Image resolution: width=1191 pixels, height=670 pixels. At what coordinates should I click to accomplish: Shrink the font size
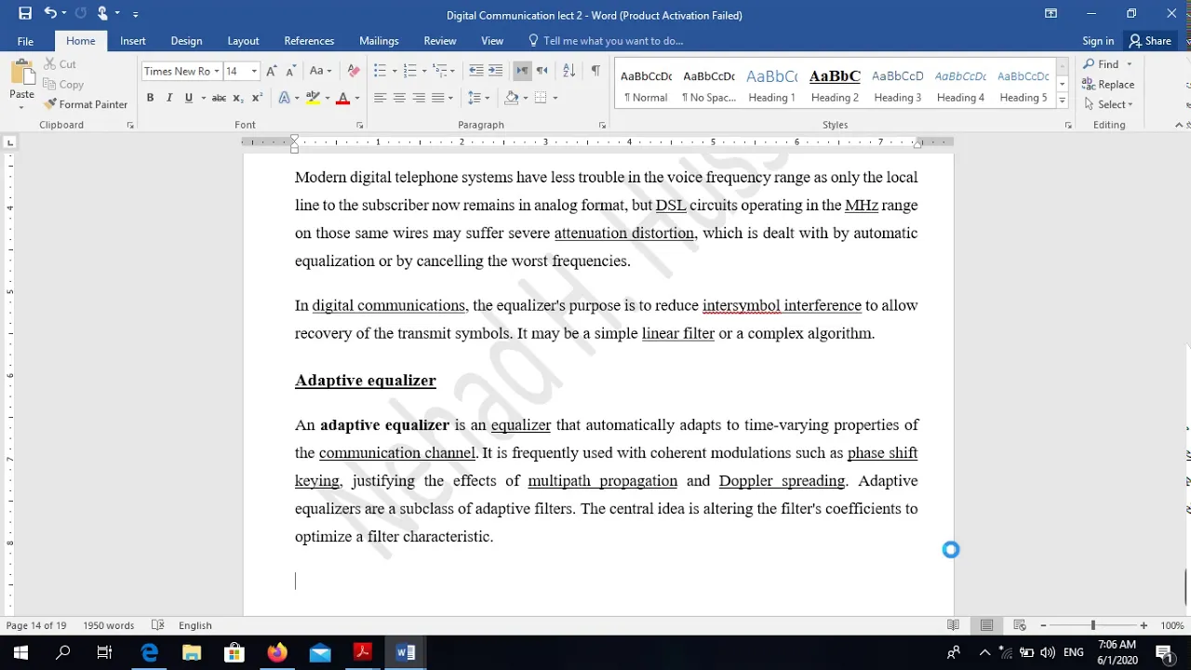click(289, 71)
